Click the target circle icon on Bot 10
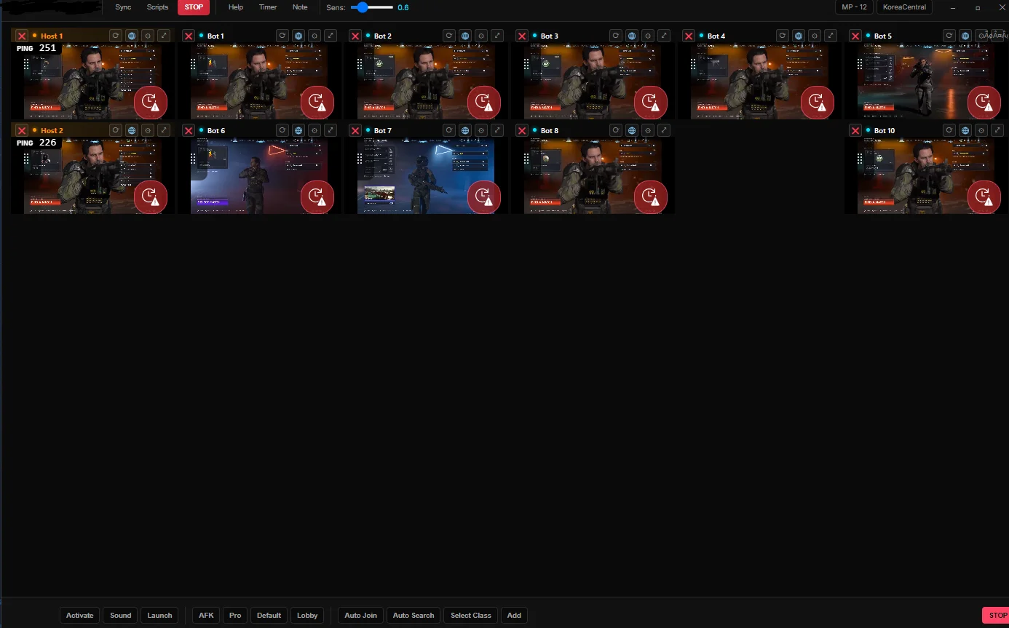Image resolution: width=1009 pixels, height=628 pixels. pyautogui.click(x=981, y=130)
